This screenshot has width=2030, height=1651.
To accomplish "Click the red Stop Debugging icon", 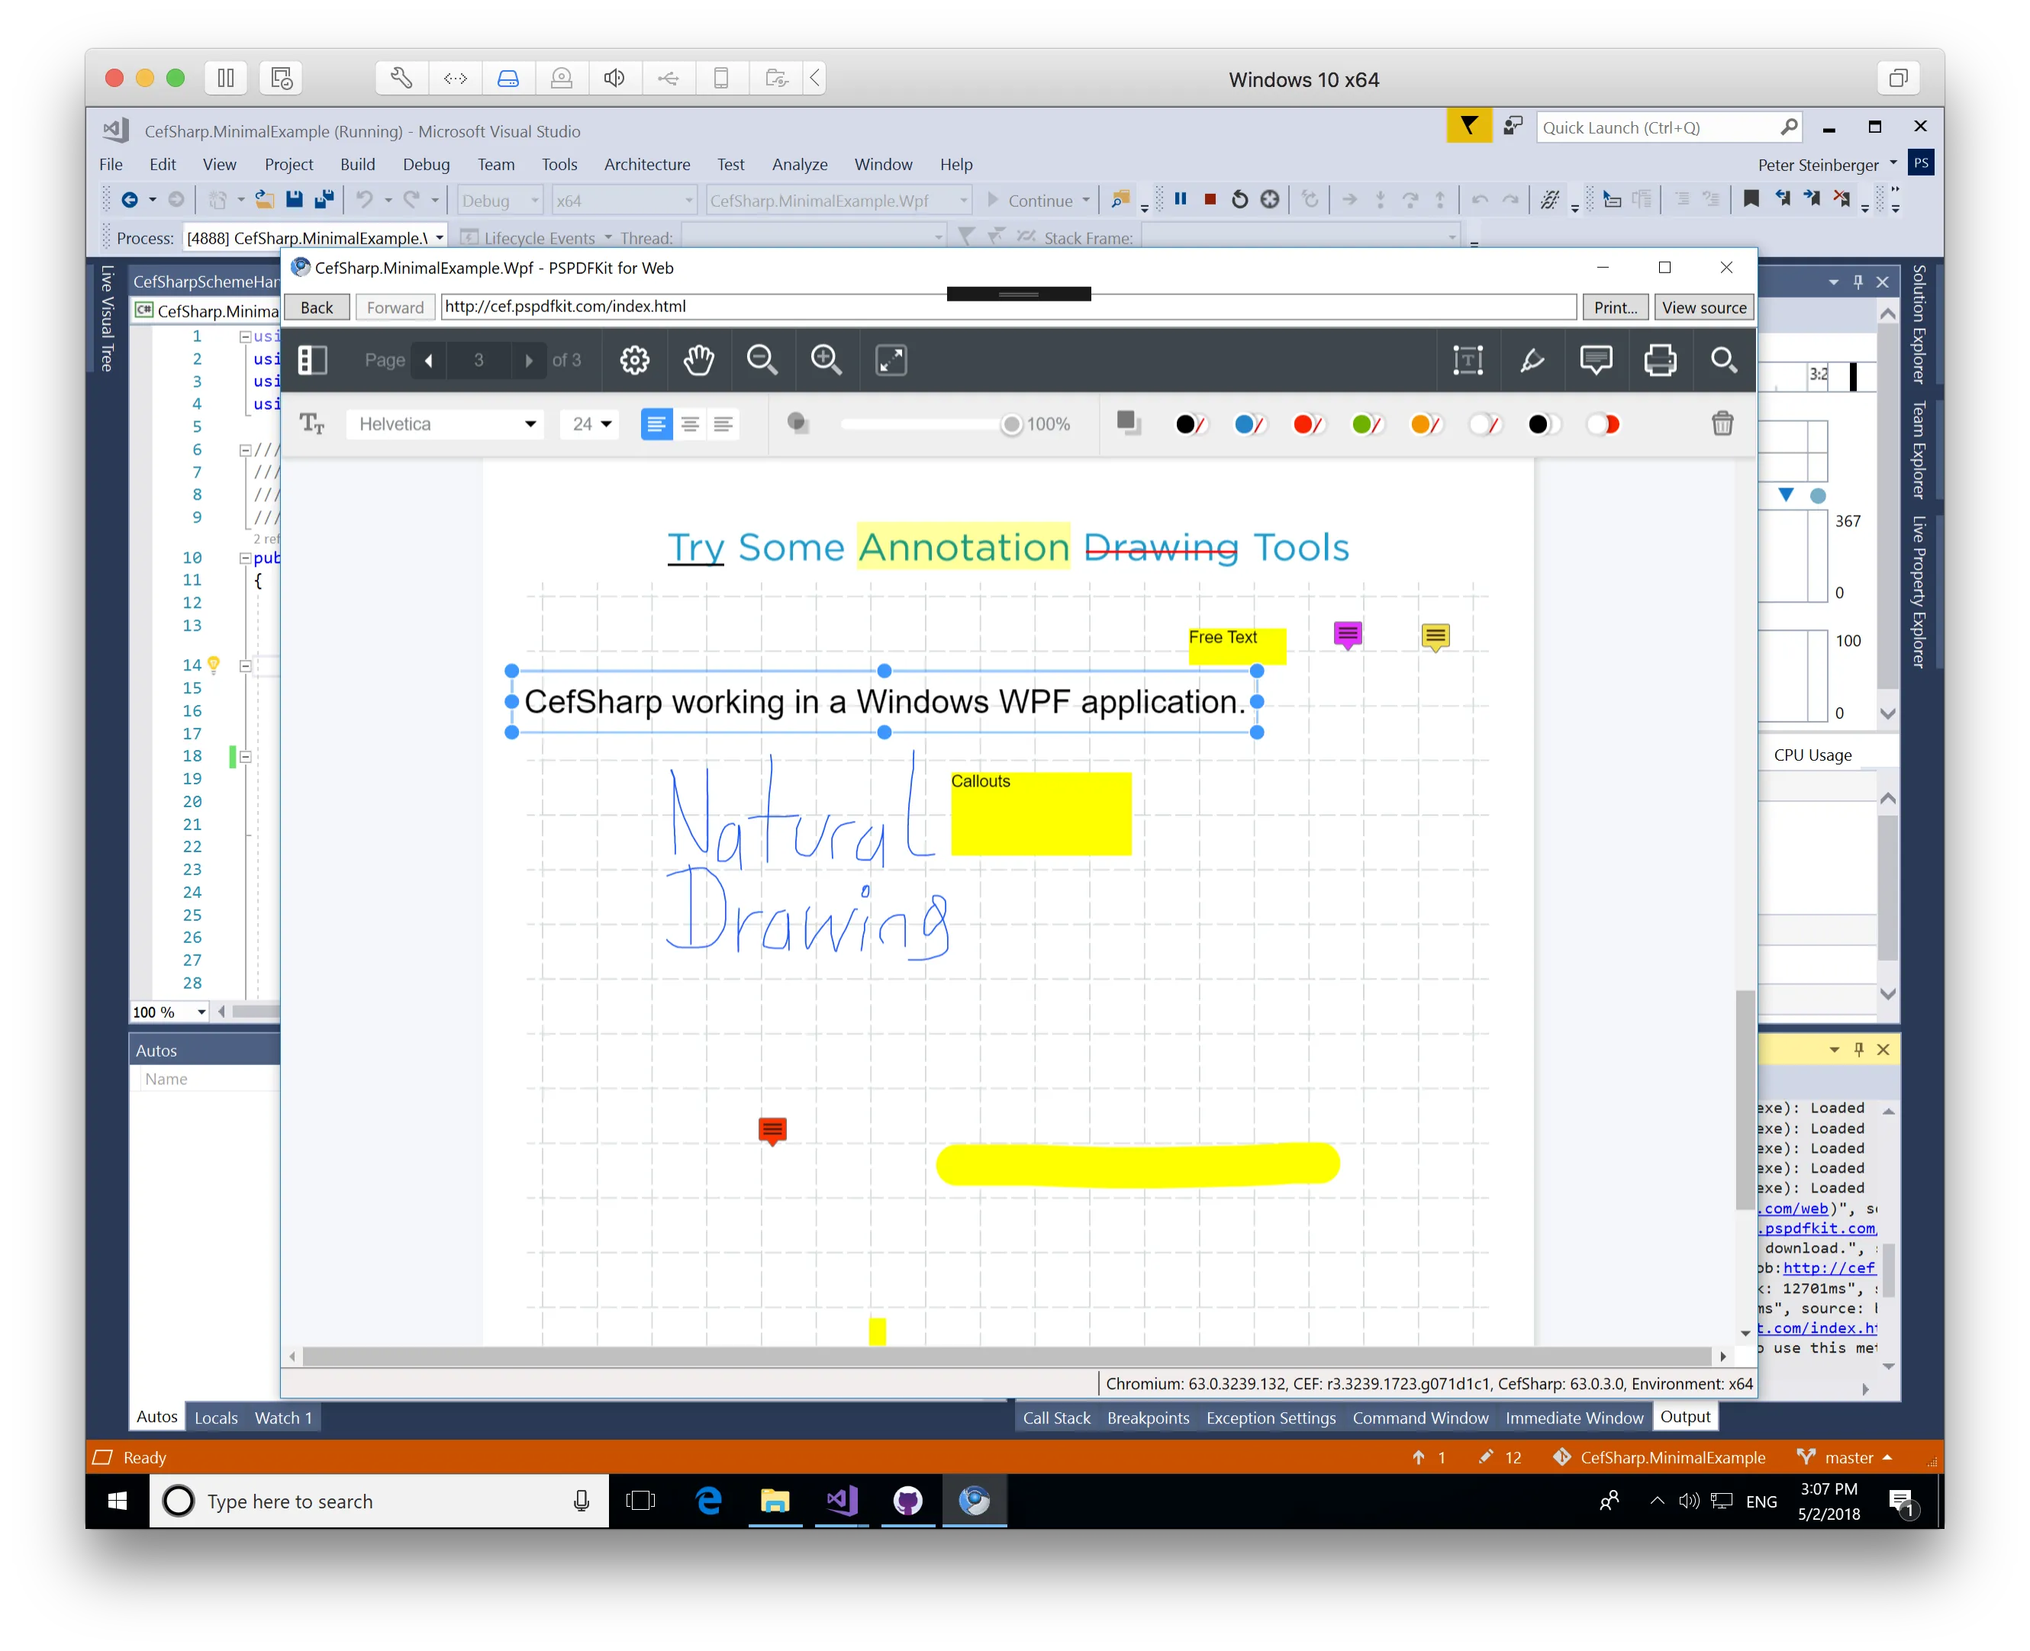I will pyautogui.click(x=1209, y=200).
